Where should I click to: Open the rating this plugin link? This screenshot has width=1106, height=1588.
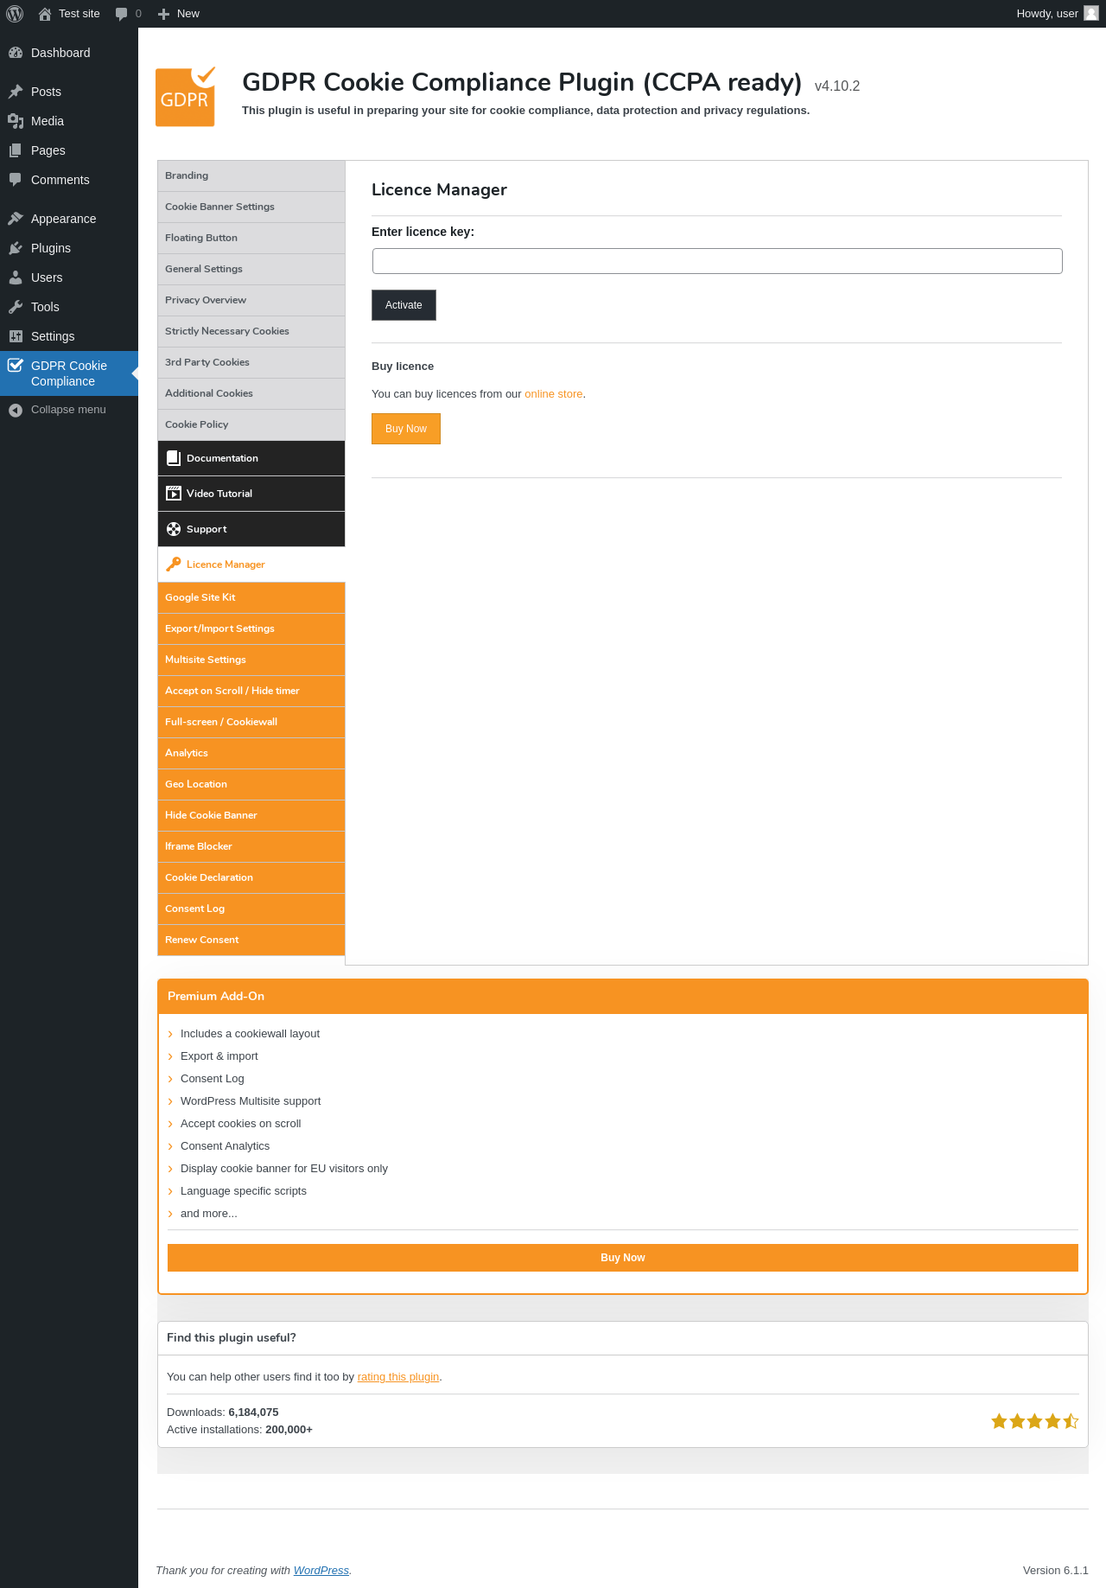[398, 1377]
